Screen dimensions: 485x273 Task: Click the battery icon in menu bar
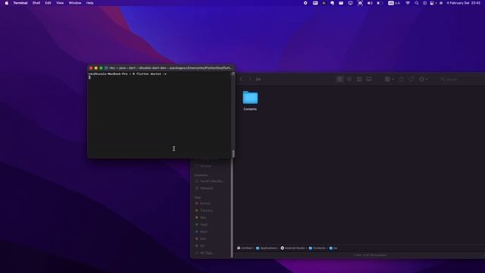point(380,3)
